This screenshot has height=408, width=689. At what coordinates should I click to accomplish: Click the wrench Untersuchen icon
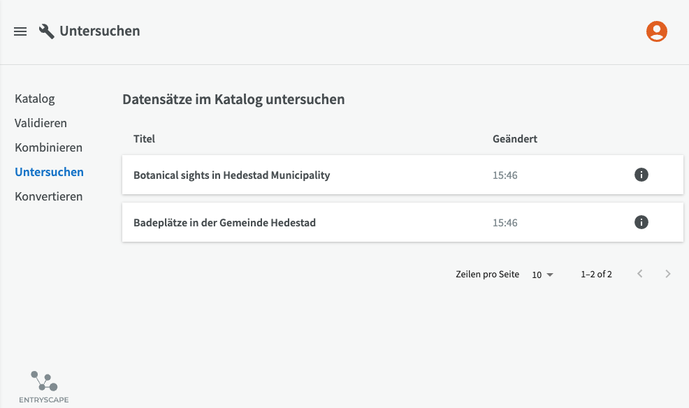47,31
